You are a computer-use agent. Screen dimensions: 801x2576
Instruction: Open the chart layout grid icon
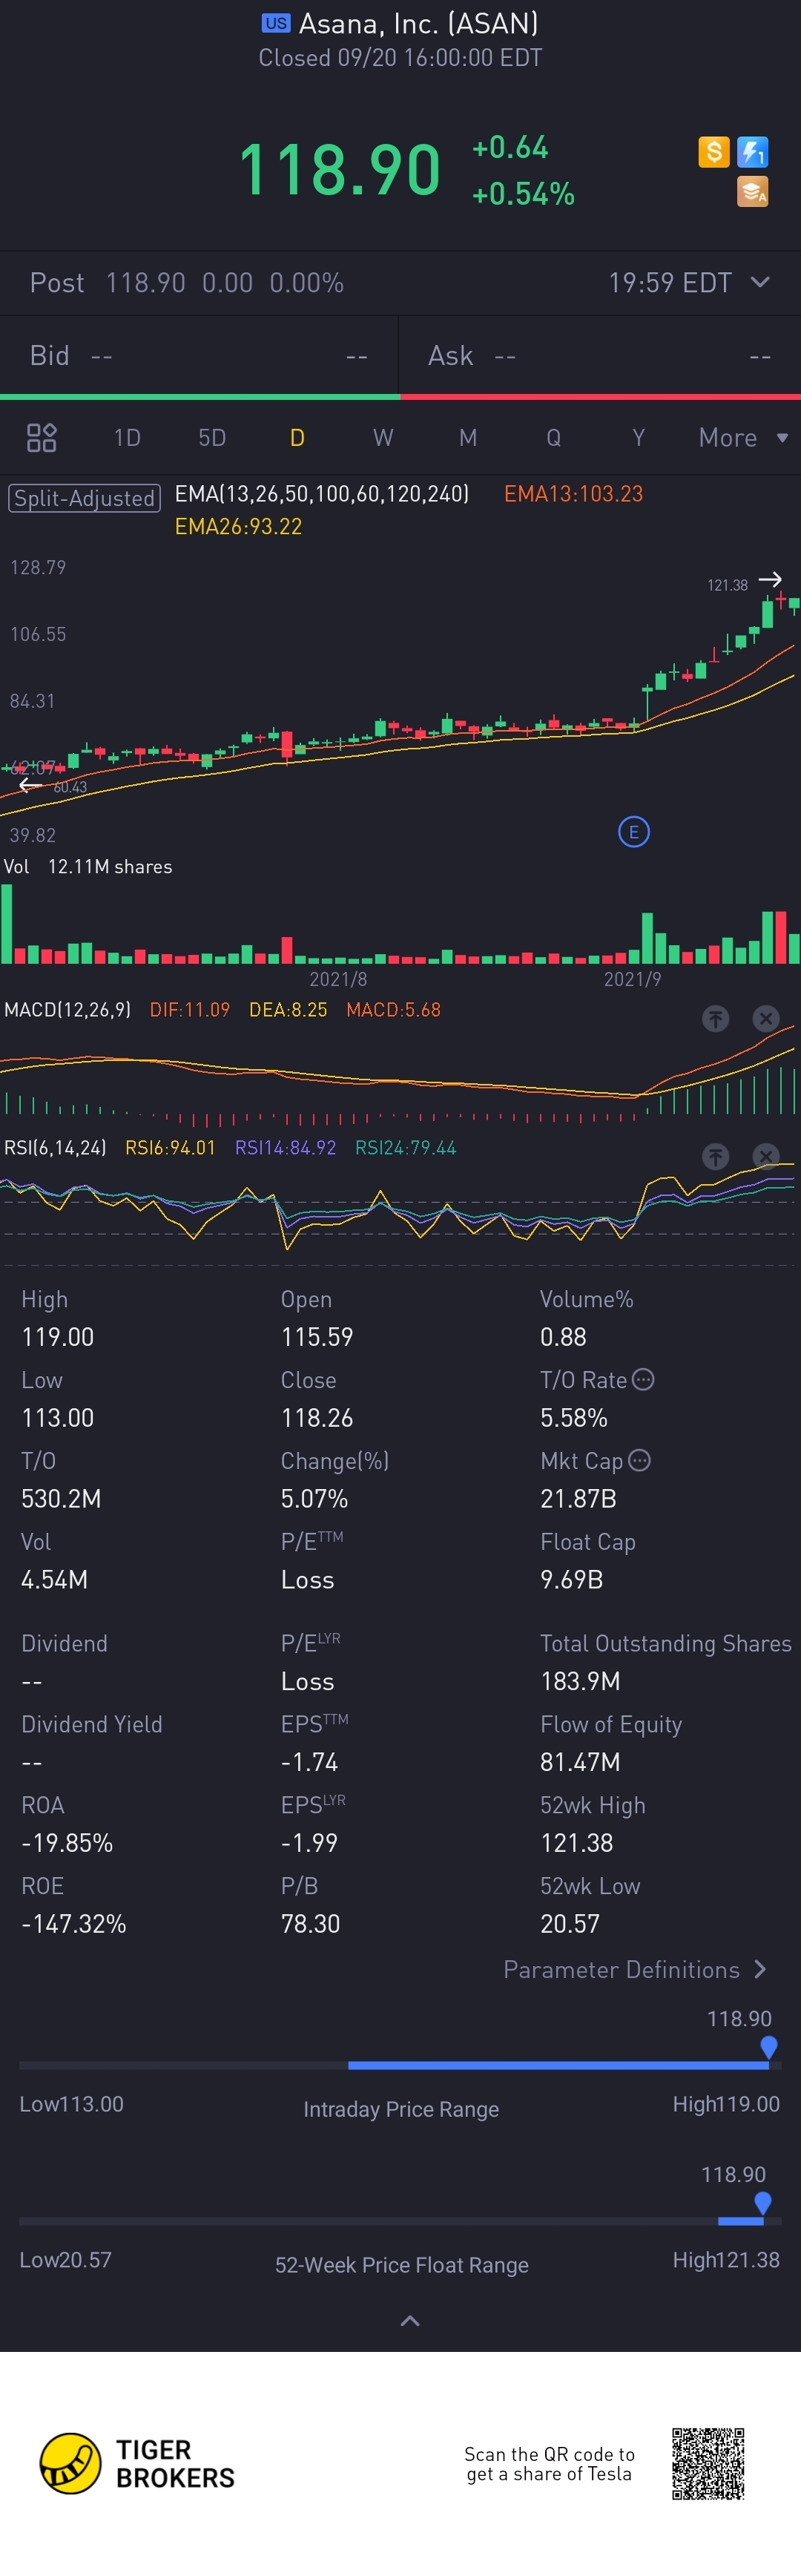tap(41, 437)
